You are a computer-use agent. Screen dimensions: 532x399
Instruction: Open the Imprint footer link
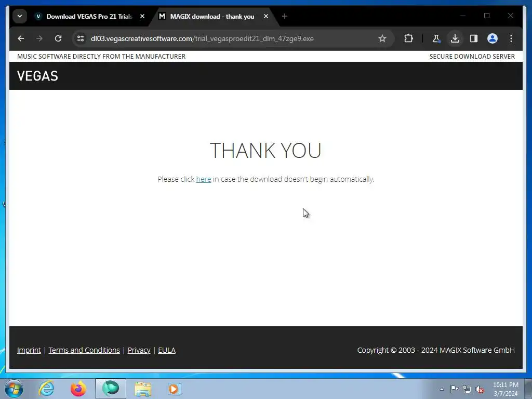point(29,350)
